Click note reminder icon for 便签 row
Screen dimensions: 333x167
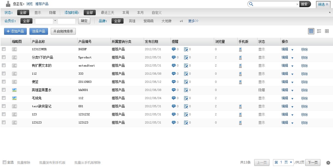point(186,82)
